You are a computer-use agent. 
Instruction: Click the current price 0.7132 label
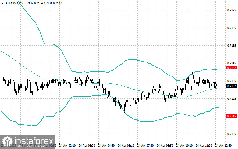232,86
